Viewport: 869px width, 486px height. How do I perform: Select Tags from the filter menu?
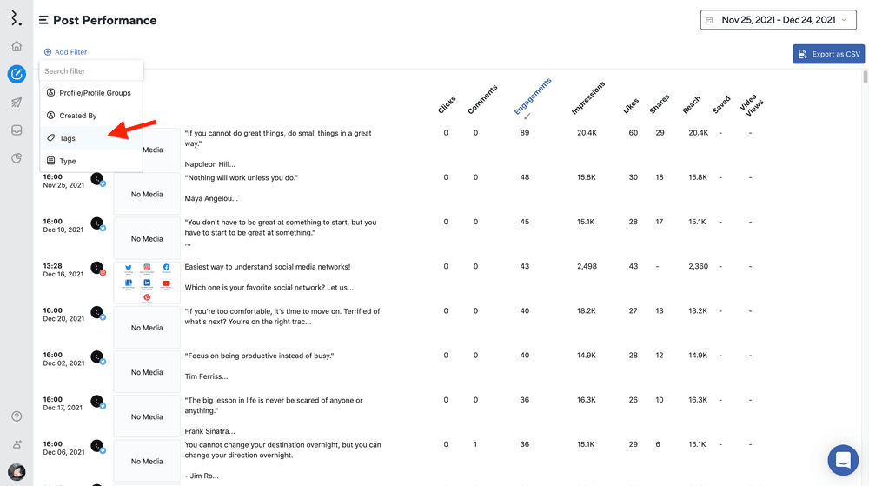coord(67,138)
